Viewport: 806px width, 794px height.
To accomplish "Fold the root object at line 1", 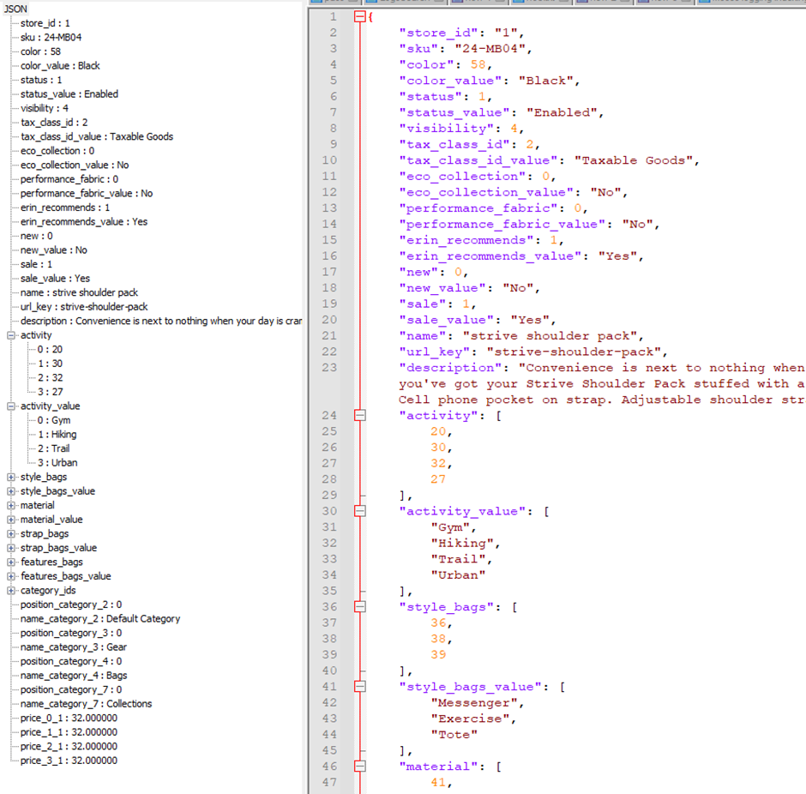I will [x=360, y=17].
